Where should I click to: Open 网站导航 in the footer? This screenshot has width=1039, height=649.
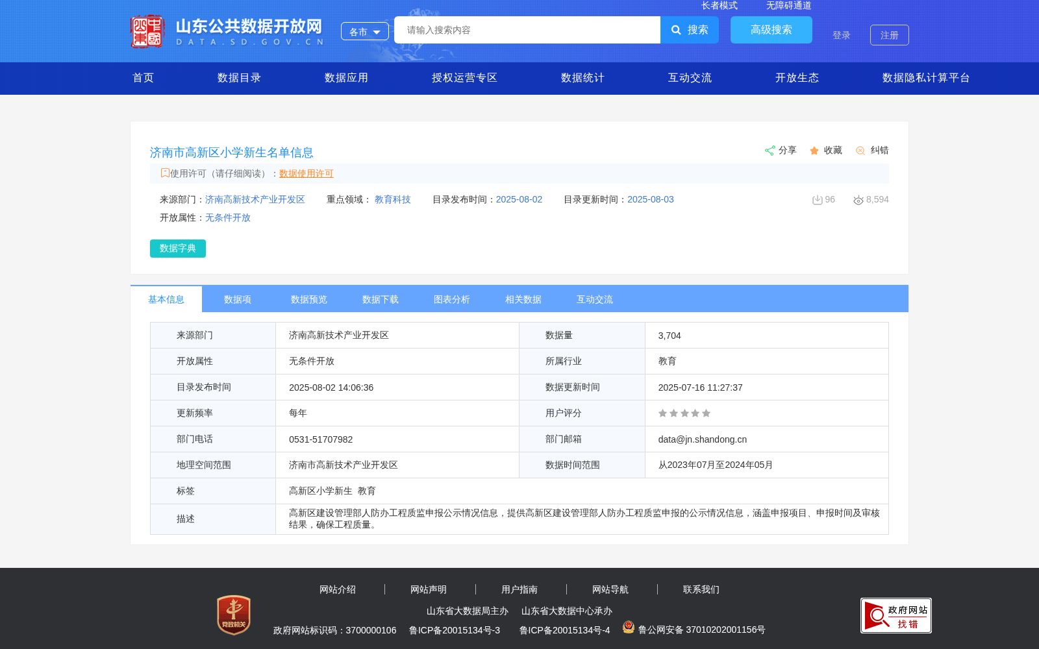click(610, 589)
